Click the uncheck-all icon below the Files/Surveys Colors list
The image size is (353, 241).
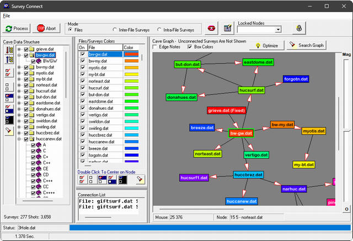92,180
